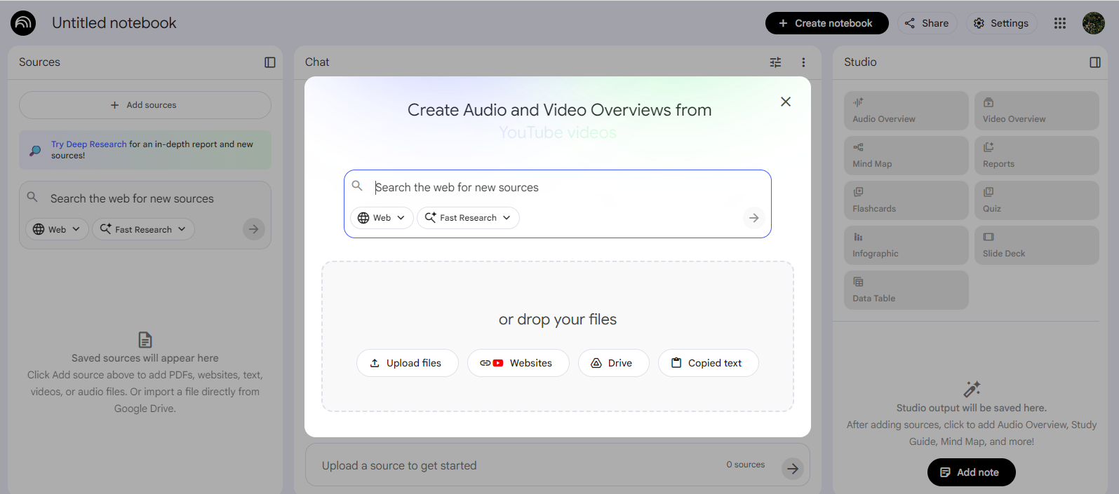The height and width of the screenshot is (494, 1119).
Task: Close the add sources dialog
Action: tap(785, 102)
